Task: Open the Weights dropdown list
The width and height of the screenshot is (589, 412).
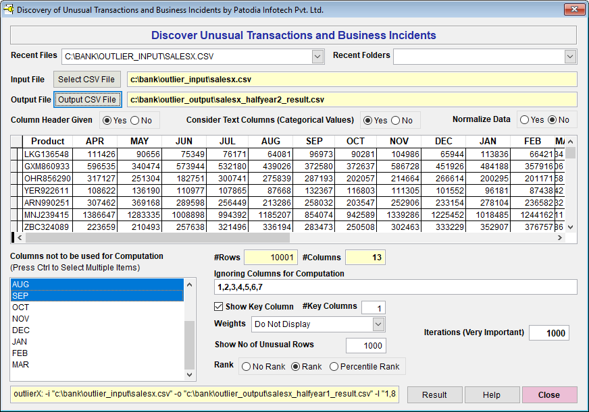Action: point(378,324)
